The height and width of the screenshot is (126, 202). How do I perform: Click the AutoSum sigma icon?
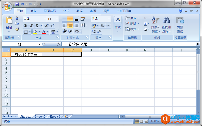[145, 18]
